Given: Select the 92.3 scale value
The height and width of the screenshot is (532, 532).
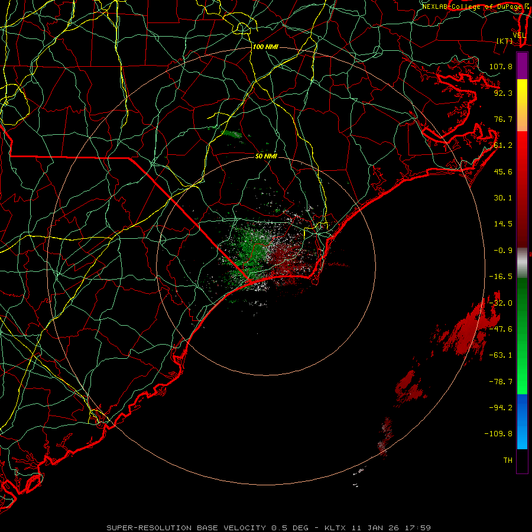Looking at the screenshot, I should click(x=503, y=93).
